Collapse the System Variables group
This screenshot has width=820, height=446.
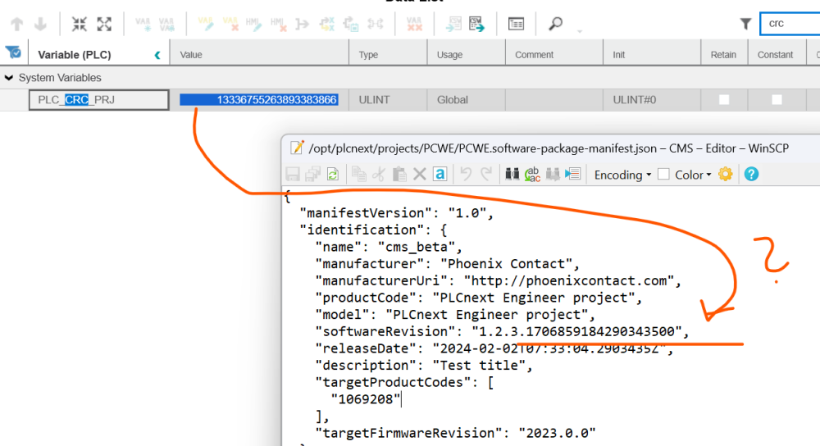[x=10, y=78]
